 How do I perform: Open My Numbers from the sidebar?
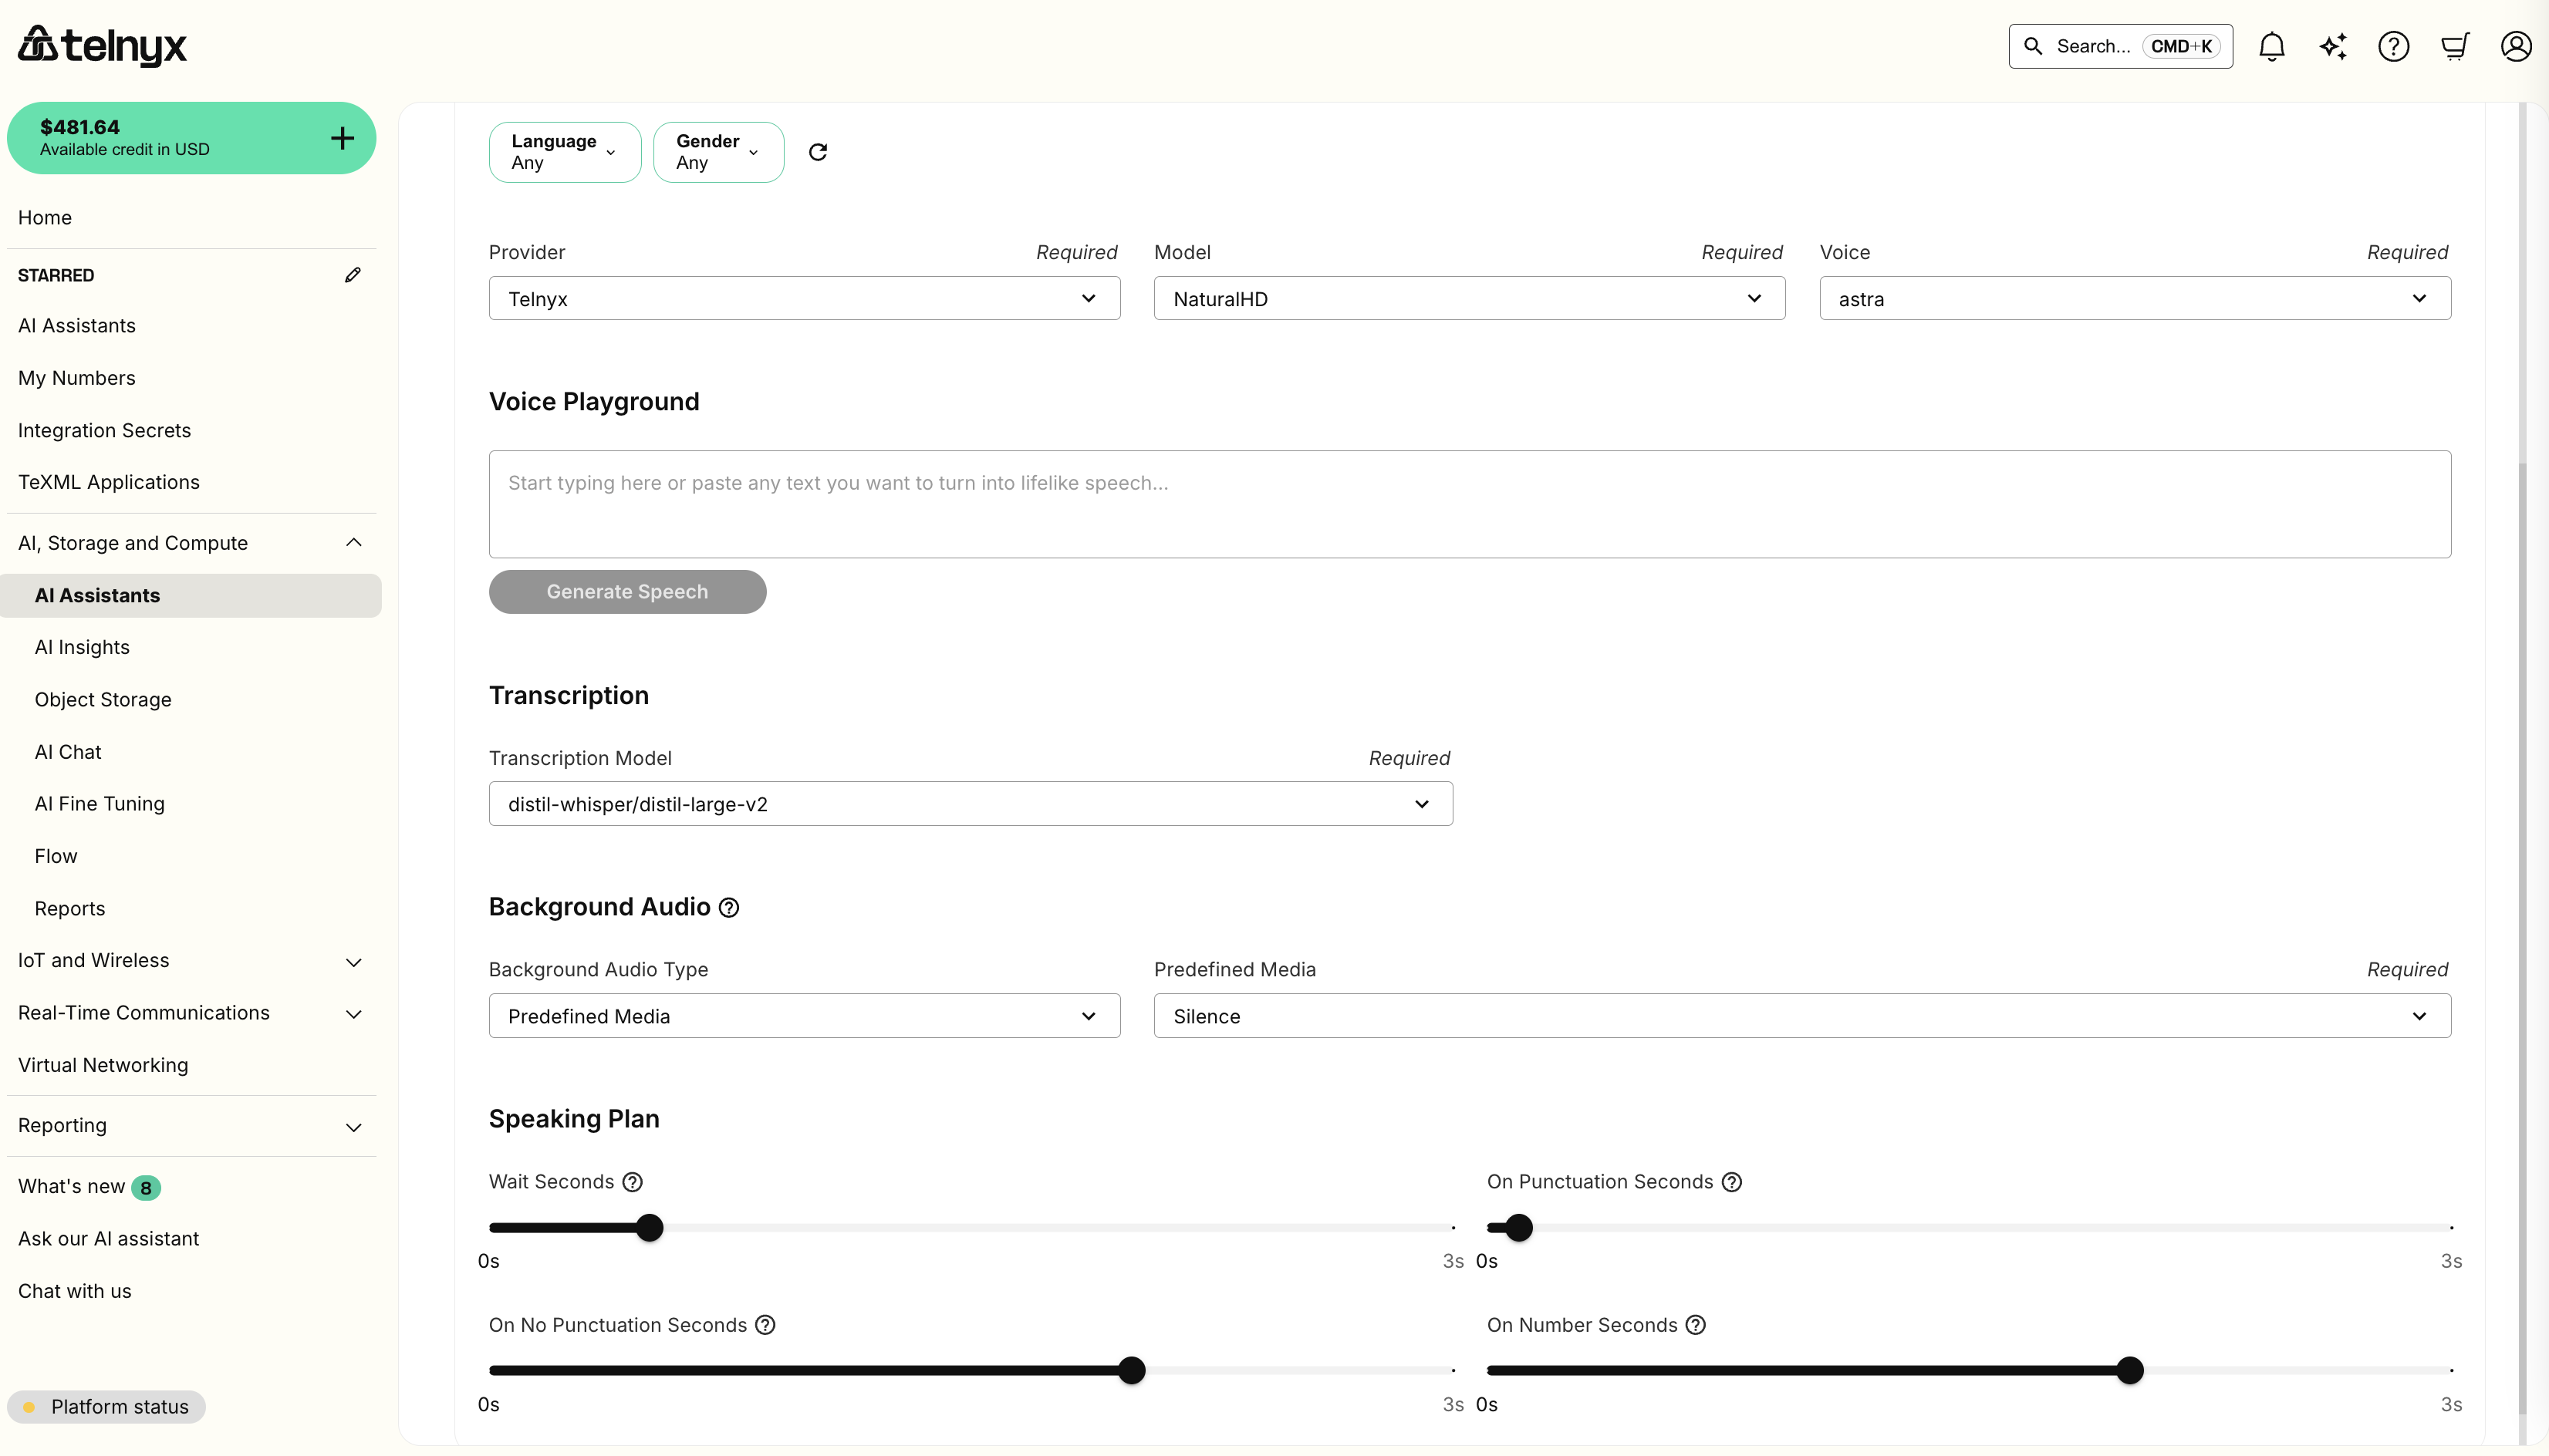[x=77, y=378]
